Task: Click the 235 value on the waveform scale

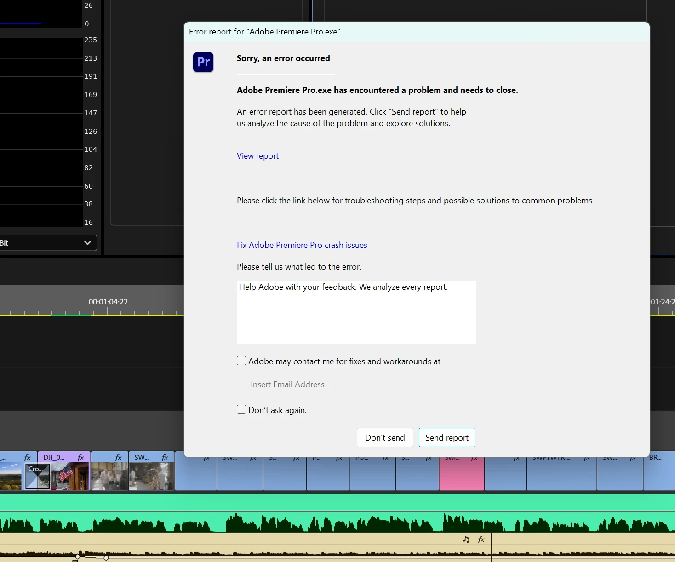Action: point(91,40)
